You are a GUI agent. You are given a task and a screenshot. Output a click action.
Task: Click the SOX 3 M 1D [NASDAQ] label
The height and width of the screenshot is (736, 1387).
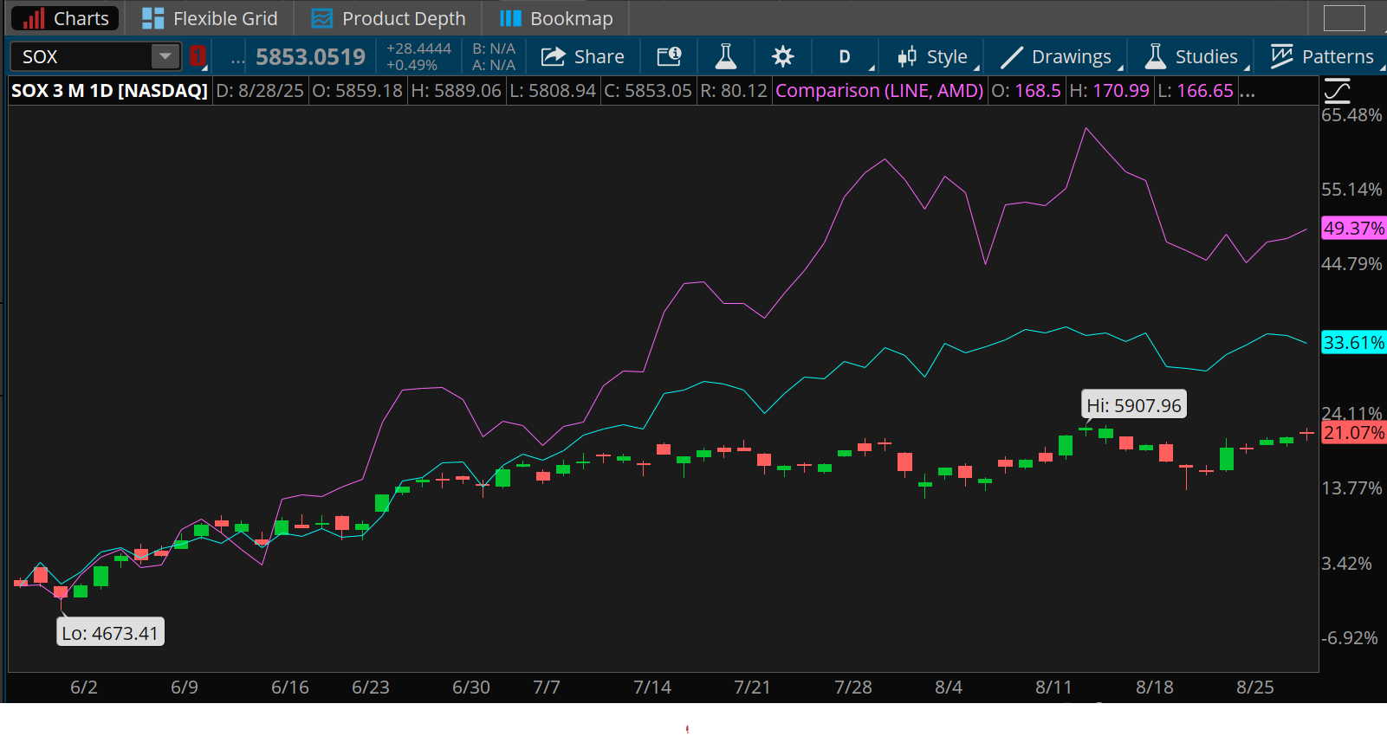(109, 90)
